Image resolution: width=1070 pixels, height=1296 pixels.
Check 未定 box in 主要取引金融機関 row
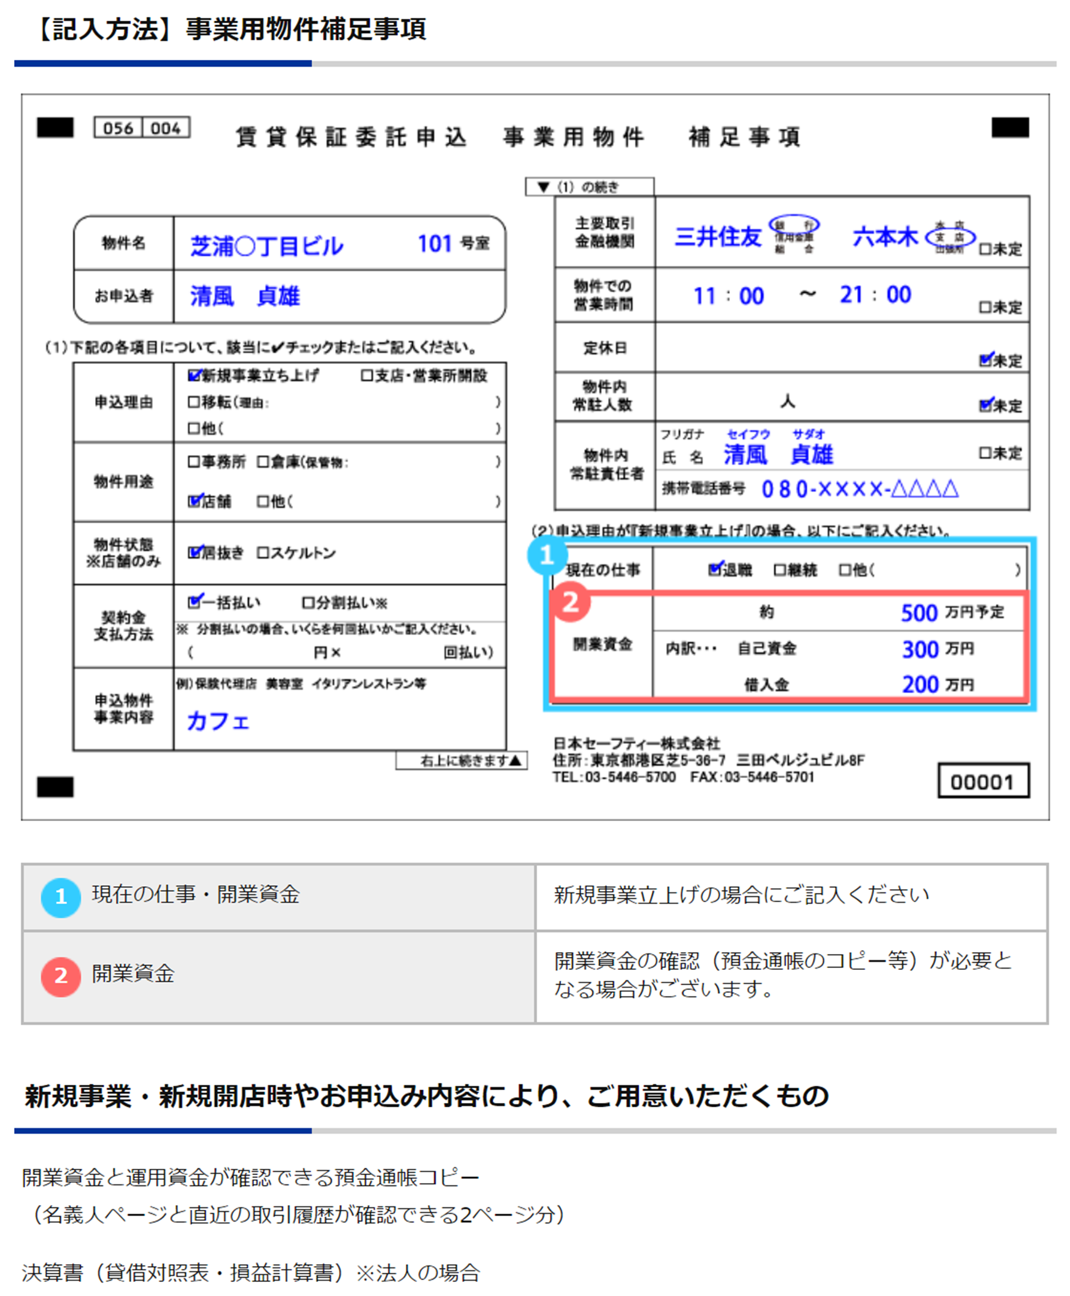(x=985, y=249)
